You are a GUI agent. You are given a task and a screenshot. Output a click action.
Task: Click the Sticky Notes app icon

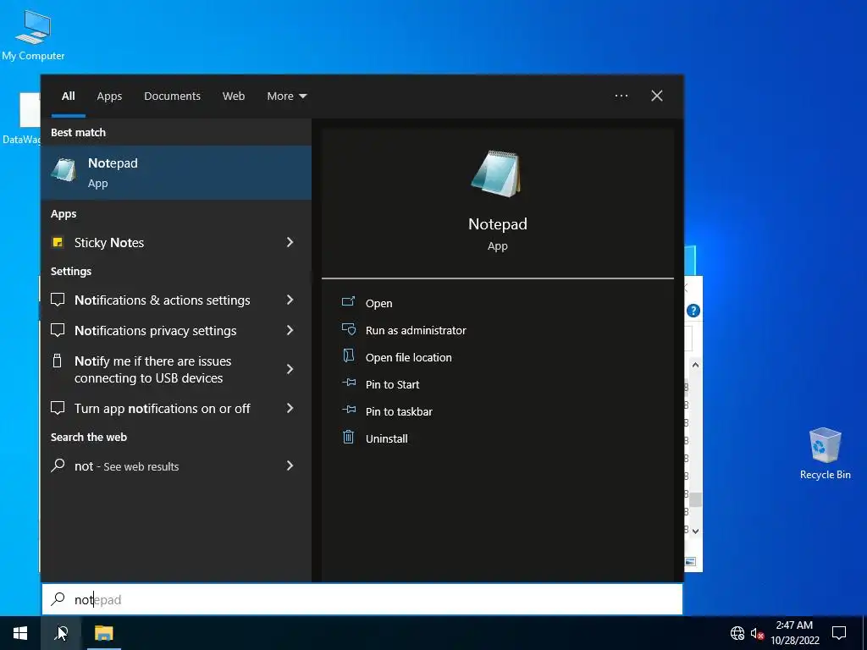click(58, 242)
